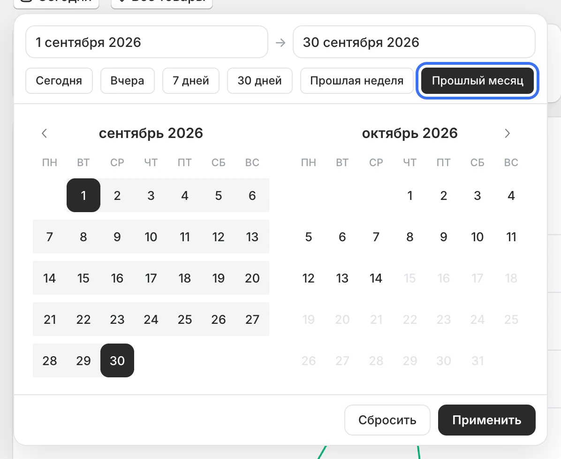The height and width of the screenshot is (459, 561).
Task: Click the start date field "1 сентября 2026"
Action: click(x=147, y=42)
